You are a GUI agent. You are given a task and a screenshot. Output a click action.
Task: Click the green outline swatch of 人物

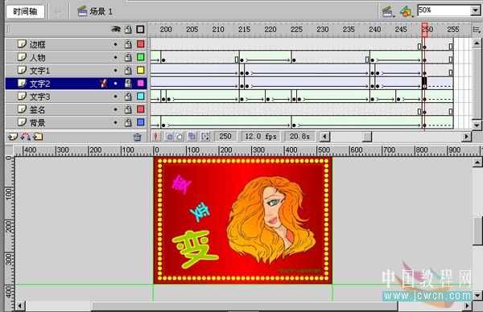(140, 57)
